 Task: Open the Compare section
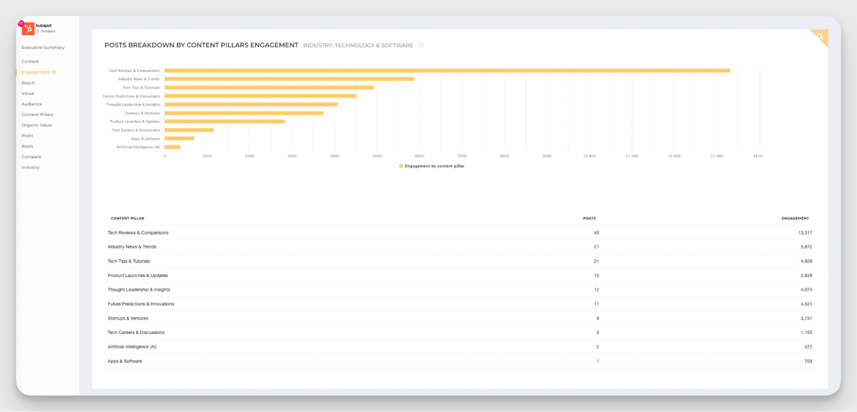31,156
